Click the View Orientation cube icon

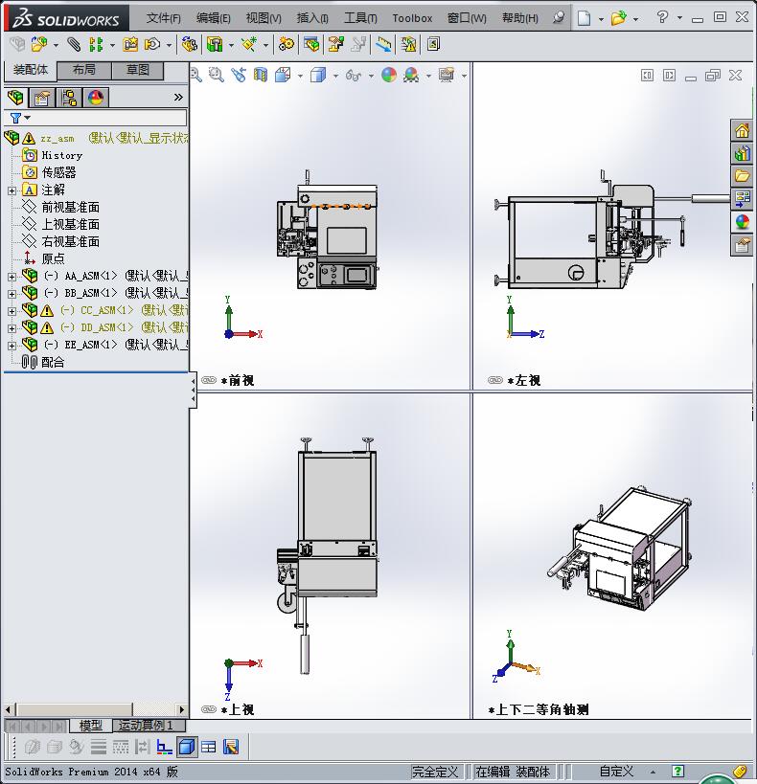(x=283, y=75)
